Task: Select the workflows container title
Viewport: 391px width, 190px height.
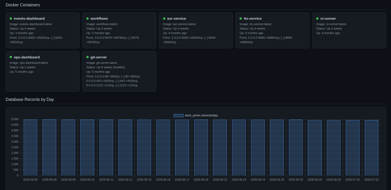Action: [100, 18]
